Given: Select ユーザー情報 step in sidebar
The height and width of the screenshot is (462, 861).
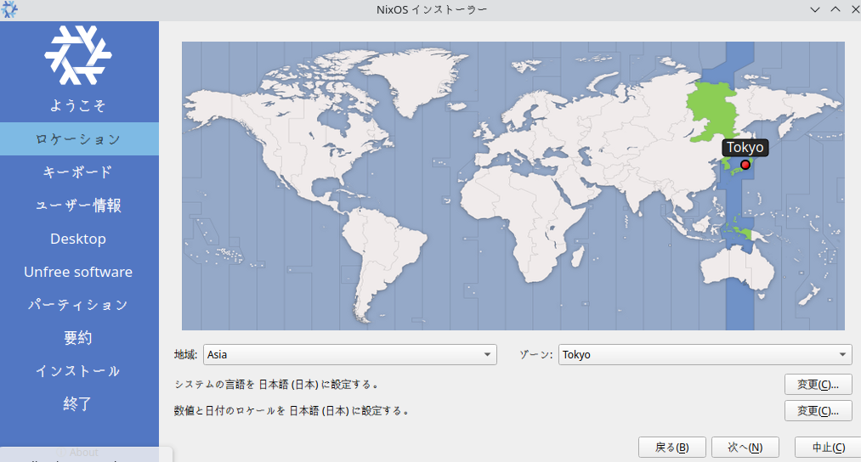Looking at the screenshot, I should click(x=79, y=206).
